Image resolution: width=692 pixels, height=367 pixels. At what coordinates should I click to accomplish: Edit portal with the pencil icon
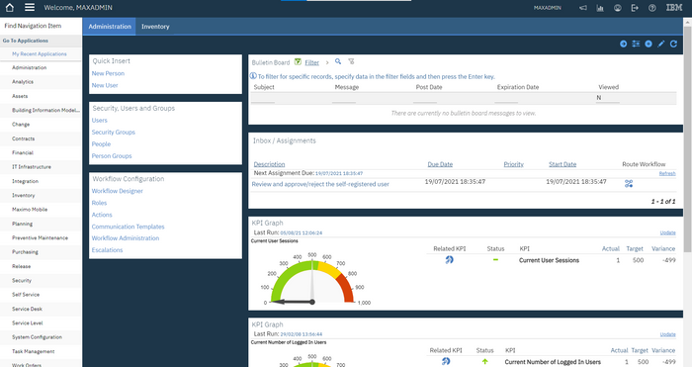coord(660,44)
